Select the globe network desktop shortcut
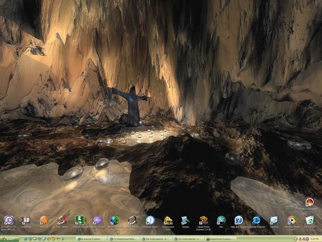Image resolution: width=322 pixels, height=242 pixels. [115, 220]
